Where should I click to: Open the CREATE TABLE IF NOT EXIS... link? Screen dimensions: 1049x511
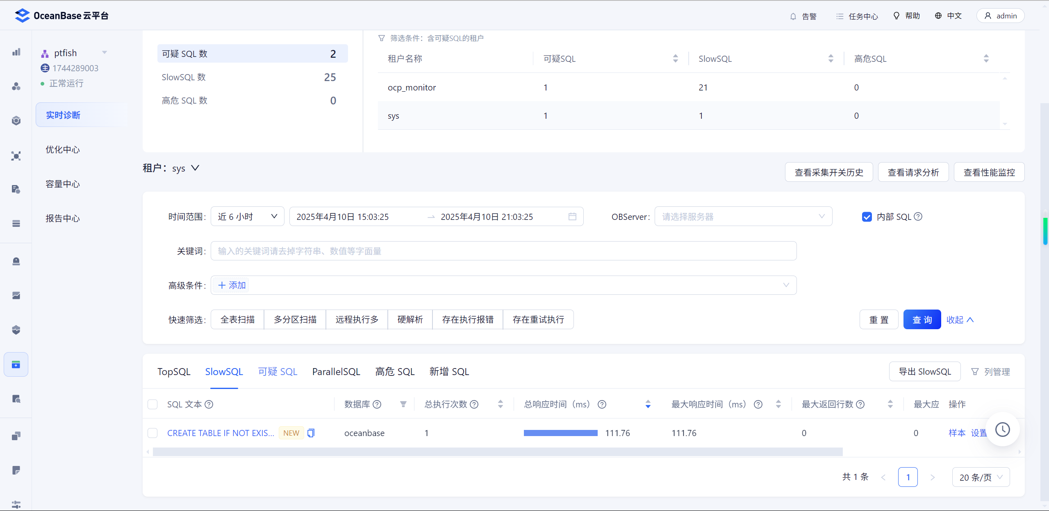point(221,433)
